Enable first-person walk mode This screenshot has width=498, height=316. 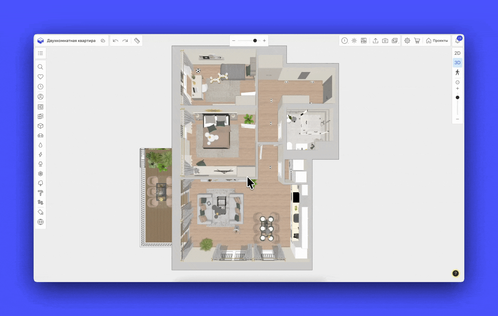457,72
